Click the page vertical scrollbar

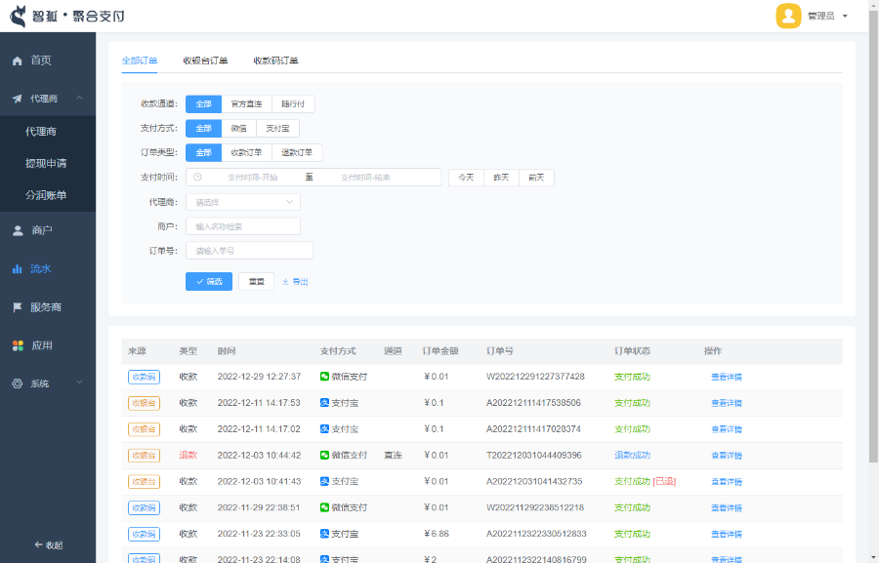coord(873,235)
